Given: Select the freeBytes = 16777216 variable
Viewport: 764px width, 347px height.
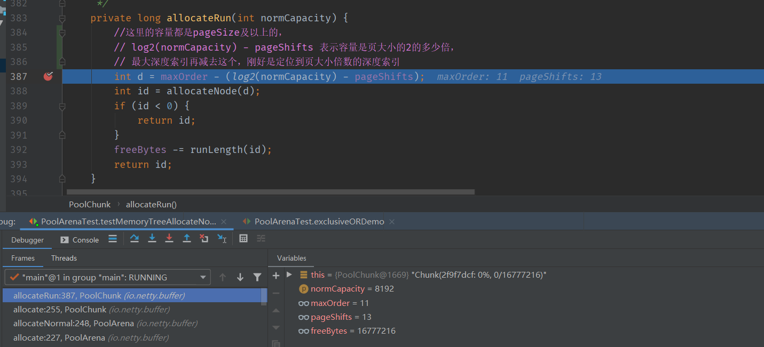Looking at the screenshot, I should pyautogui.click(x=347, y=331).
